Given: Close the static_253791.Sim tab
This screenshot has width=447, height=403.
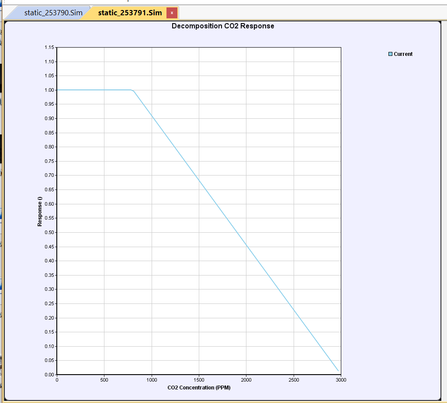Looking at the screenshot, I should click(x=172, y=13).
